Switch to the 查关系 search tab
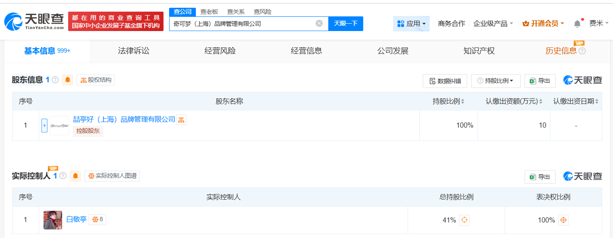The height and width of the screenshot is (238, 613). click(x=236, y=12)
